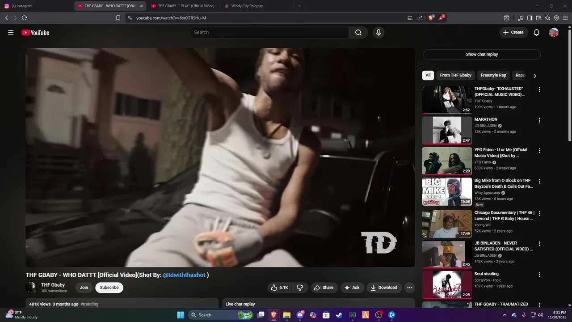The height and width of the screenshot is (322, 572).
Task: Open THF Gbaby channel name link
Action: [x=53, y=285]
